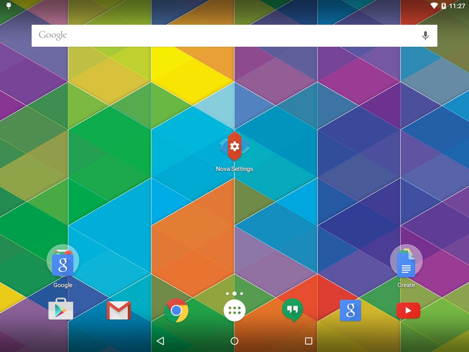The height and width of the screenshot is (352, 469).
Task: Open Recents with the square button
Action: pyautogui.click(x=308, y=341)
